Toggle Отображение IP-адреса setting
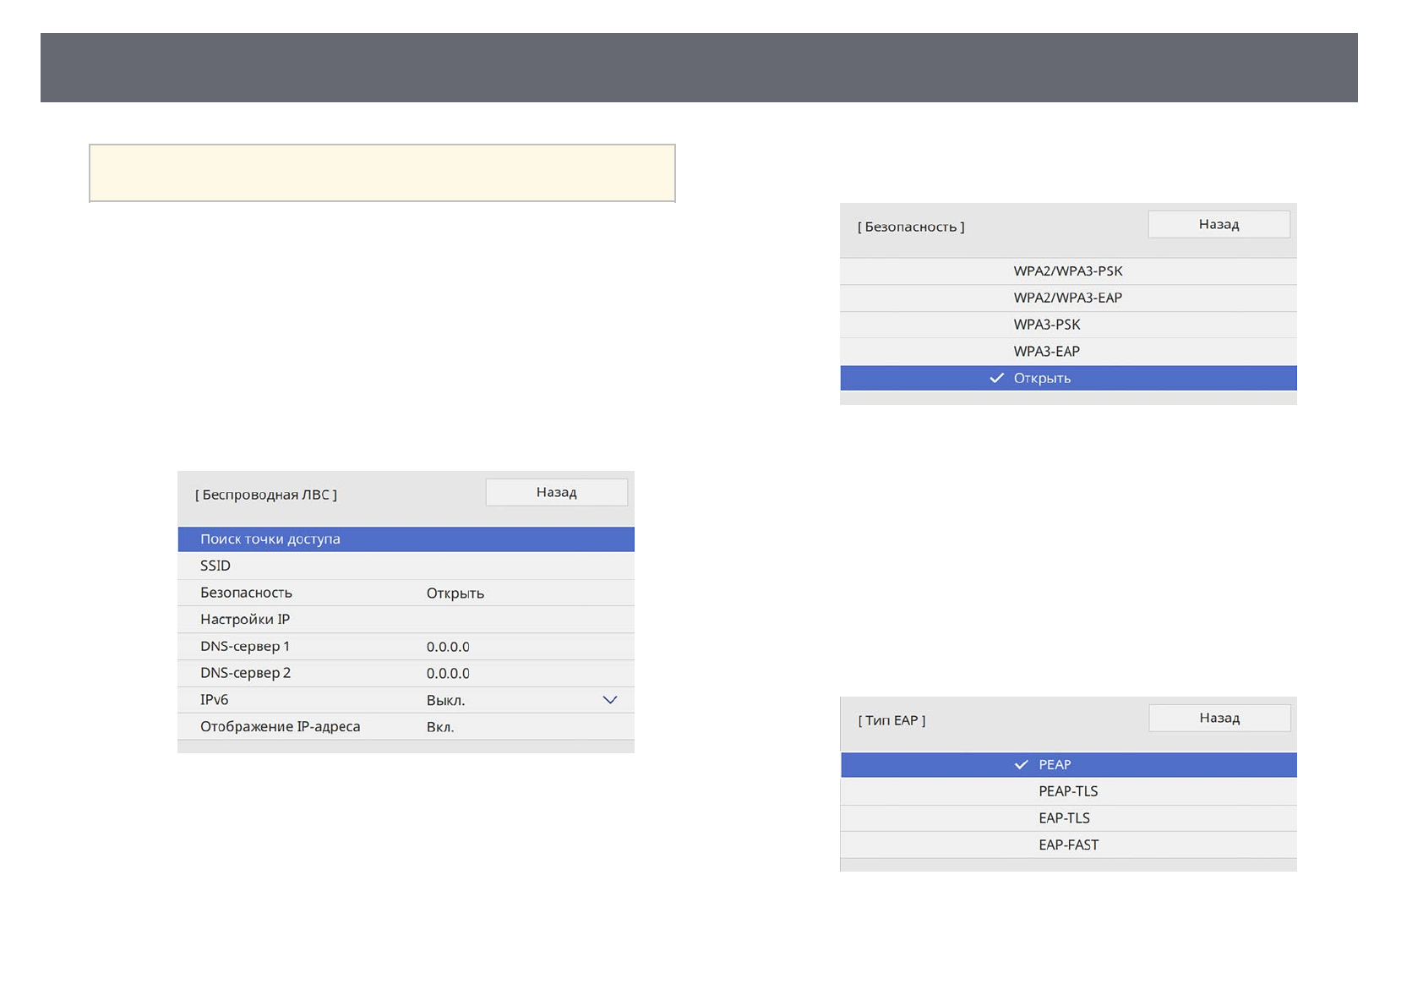1423x1006 pixels. pos(406,727)
